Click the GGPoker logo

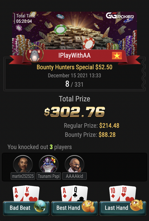120,16
